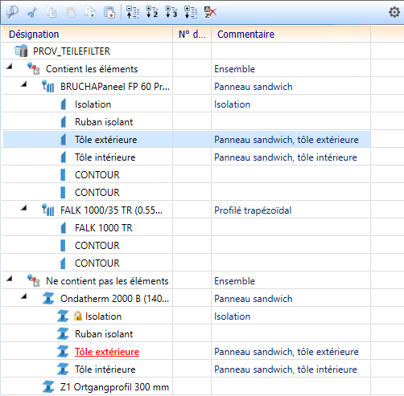Click the lock icon beside Isolation
404x396 pixels.
coord(78,316)
